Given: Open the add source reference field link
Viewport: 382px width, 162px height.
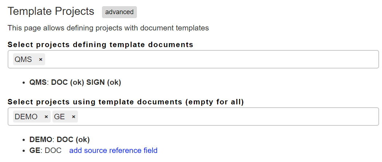Looking at the screenshot, I should click(x=113, y=150).
